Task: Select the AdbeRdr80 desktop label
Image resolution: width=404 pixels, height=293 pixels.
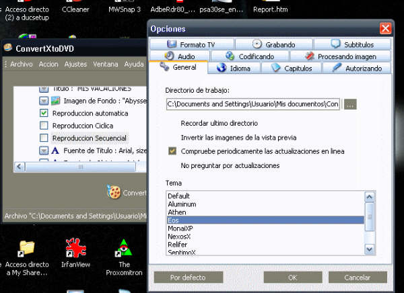Action: 172,9
